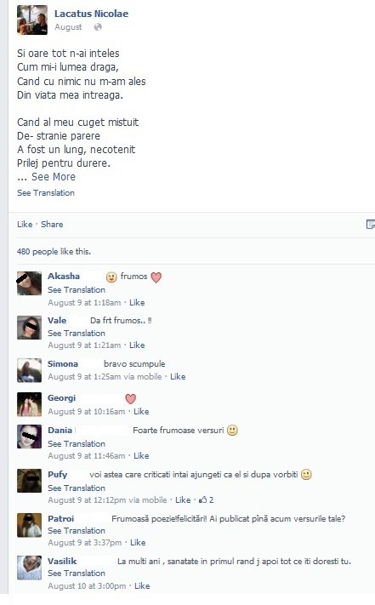Like the main post
The width and height of the screenshot is (375, 605).
[x=25, y=225]
